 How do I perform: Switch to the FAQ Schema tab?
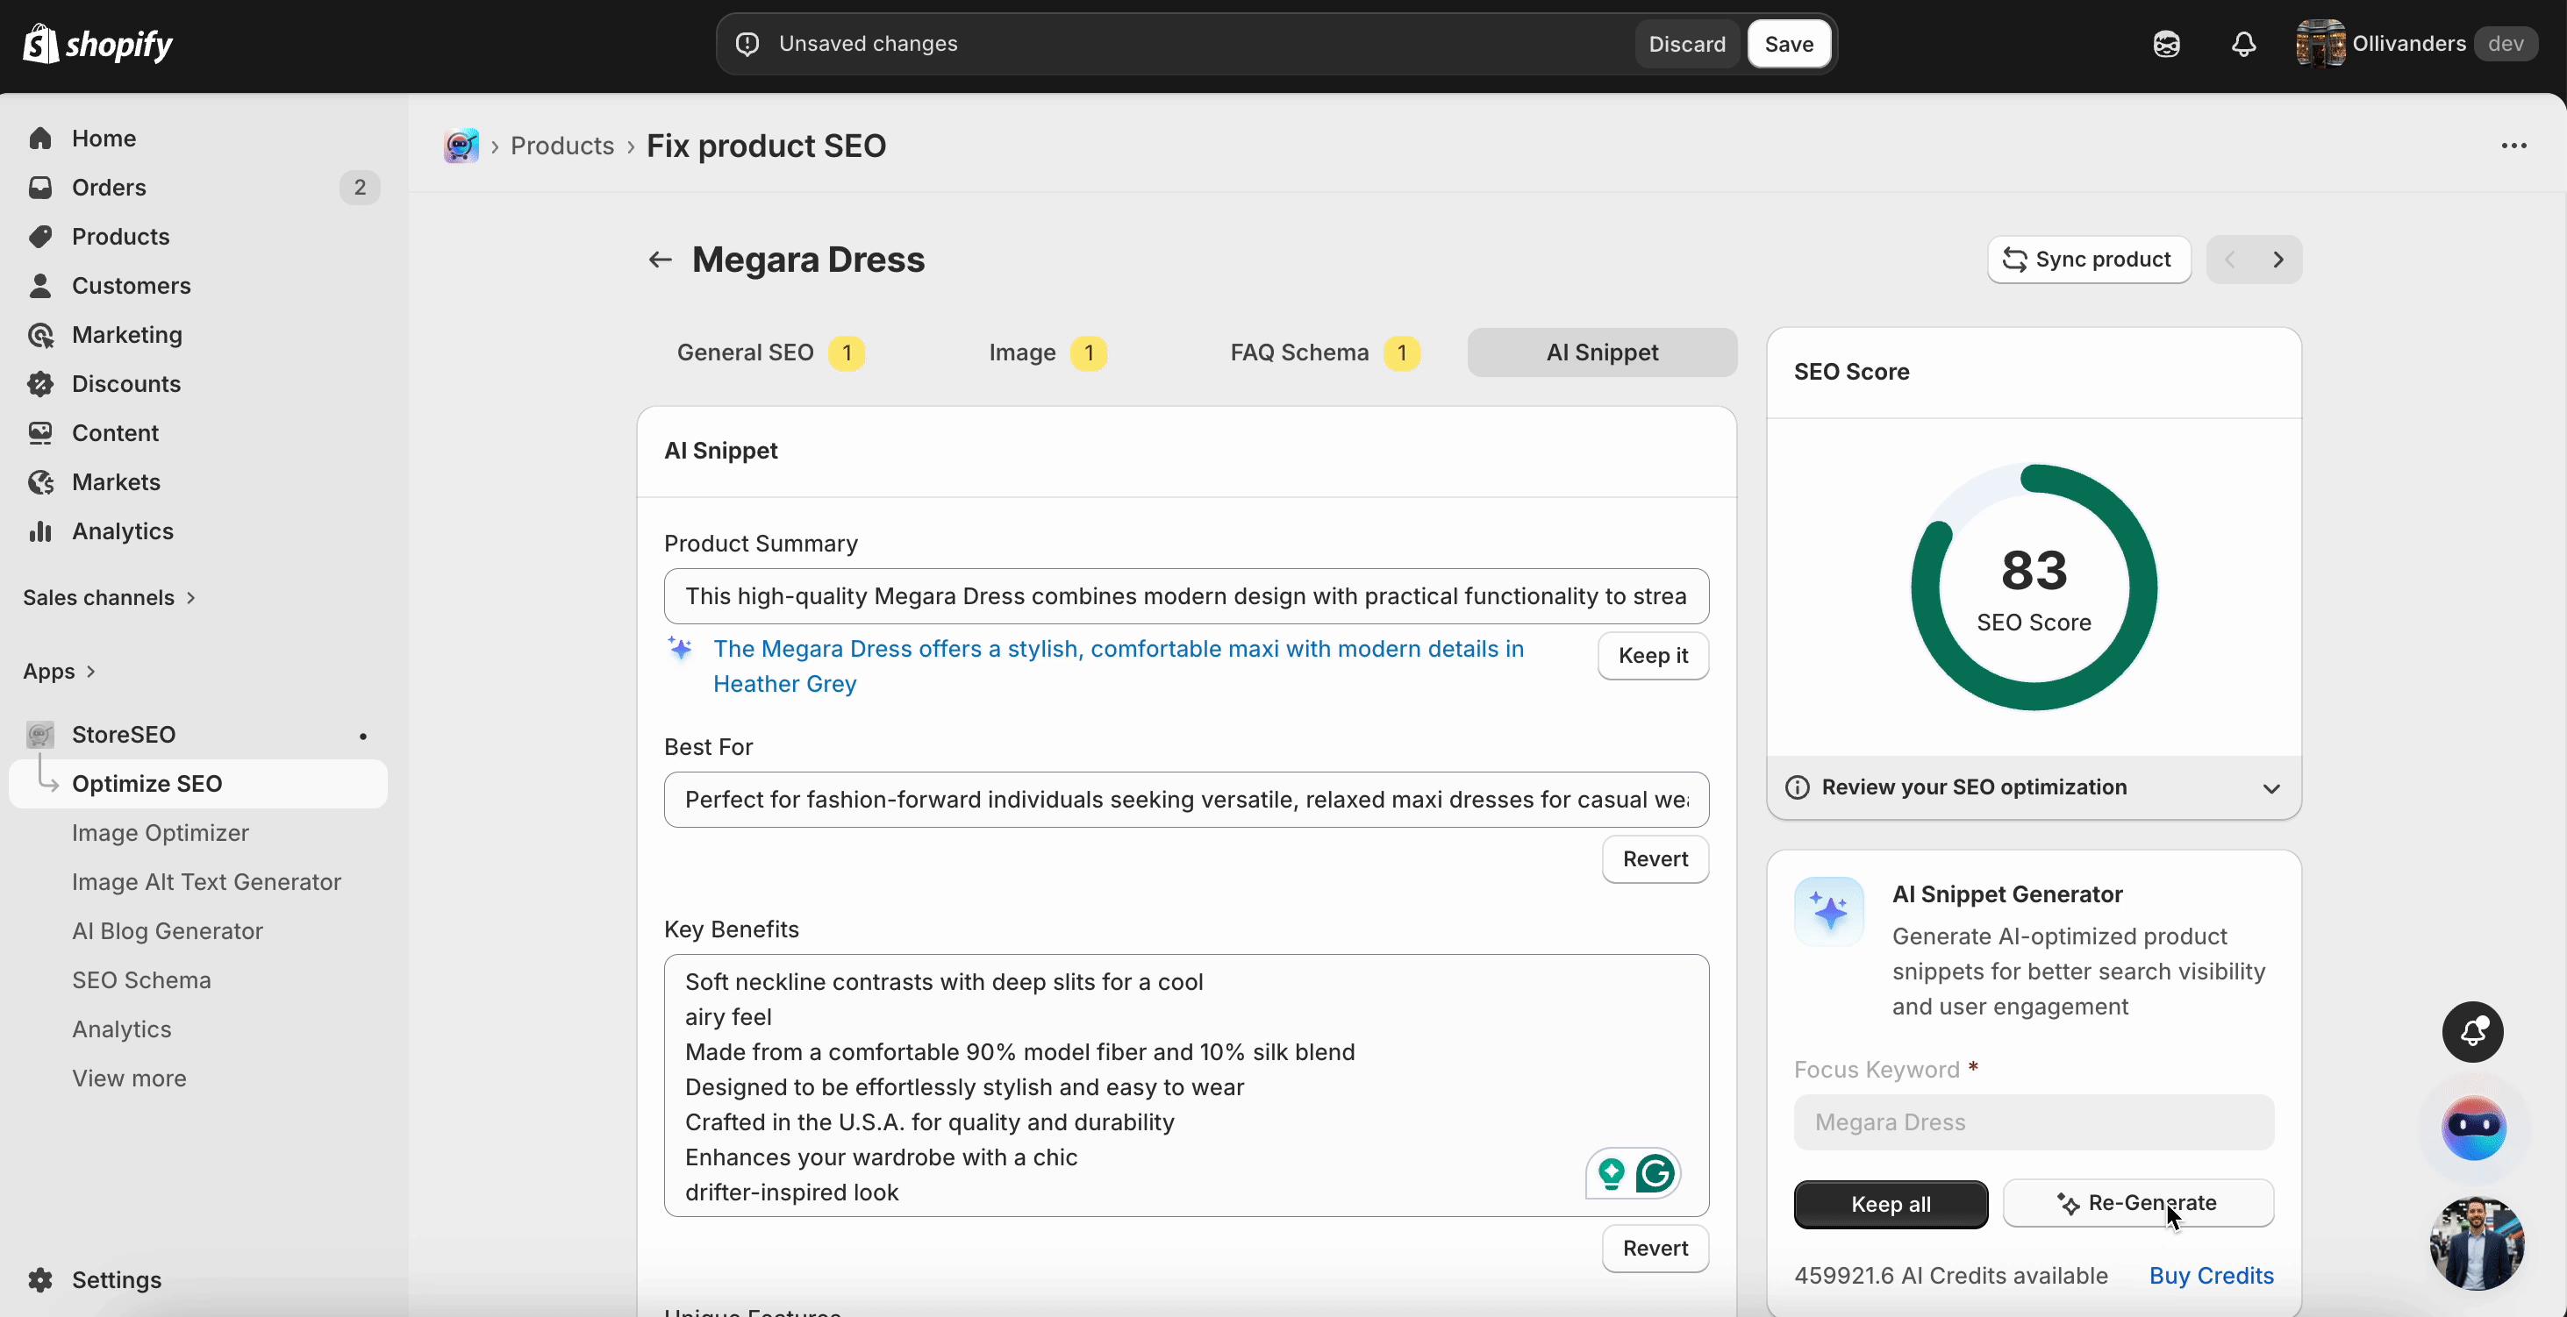tap(1298, 352)
